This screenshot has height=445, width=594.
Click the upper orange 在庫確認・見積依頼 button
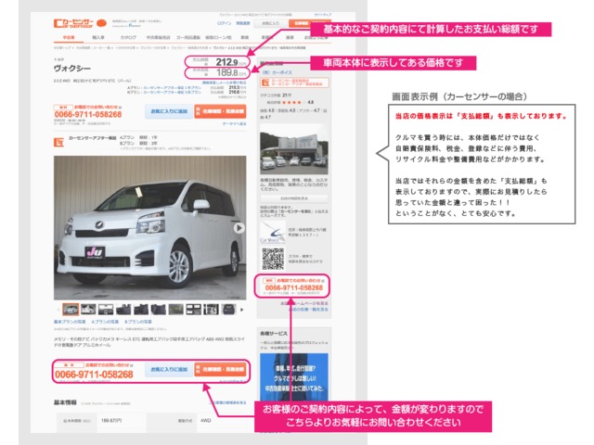pyautogui.click(x=220, y=111)
